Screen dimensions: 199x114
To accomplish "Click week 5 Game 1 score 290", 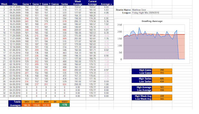I will [27, 18].
